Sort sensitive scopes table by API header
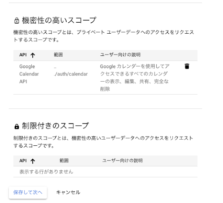223x203 pixels. 23,55
